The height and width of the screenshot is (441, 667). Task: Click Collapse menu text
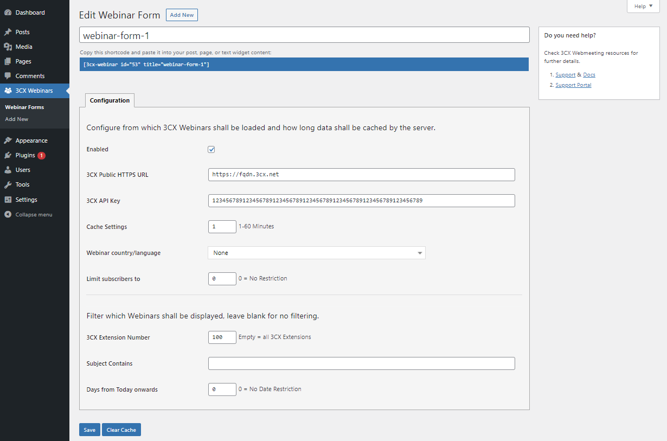click(x=34, y=215)
